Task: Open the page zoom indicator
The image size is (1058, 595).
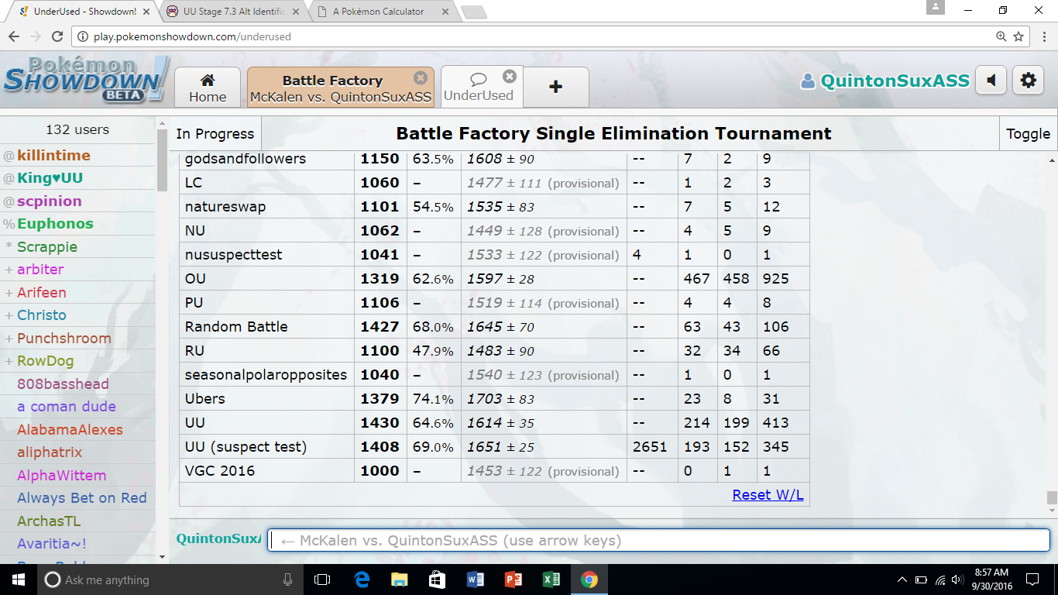Action: pyautogui.click(x=1001, y=36)
